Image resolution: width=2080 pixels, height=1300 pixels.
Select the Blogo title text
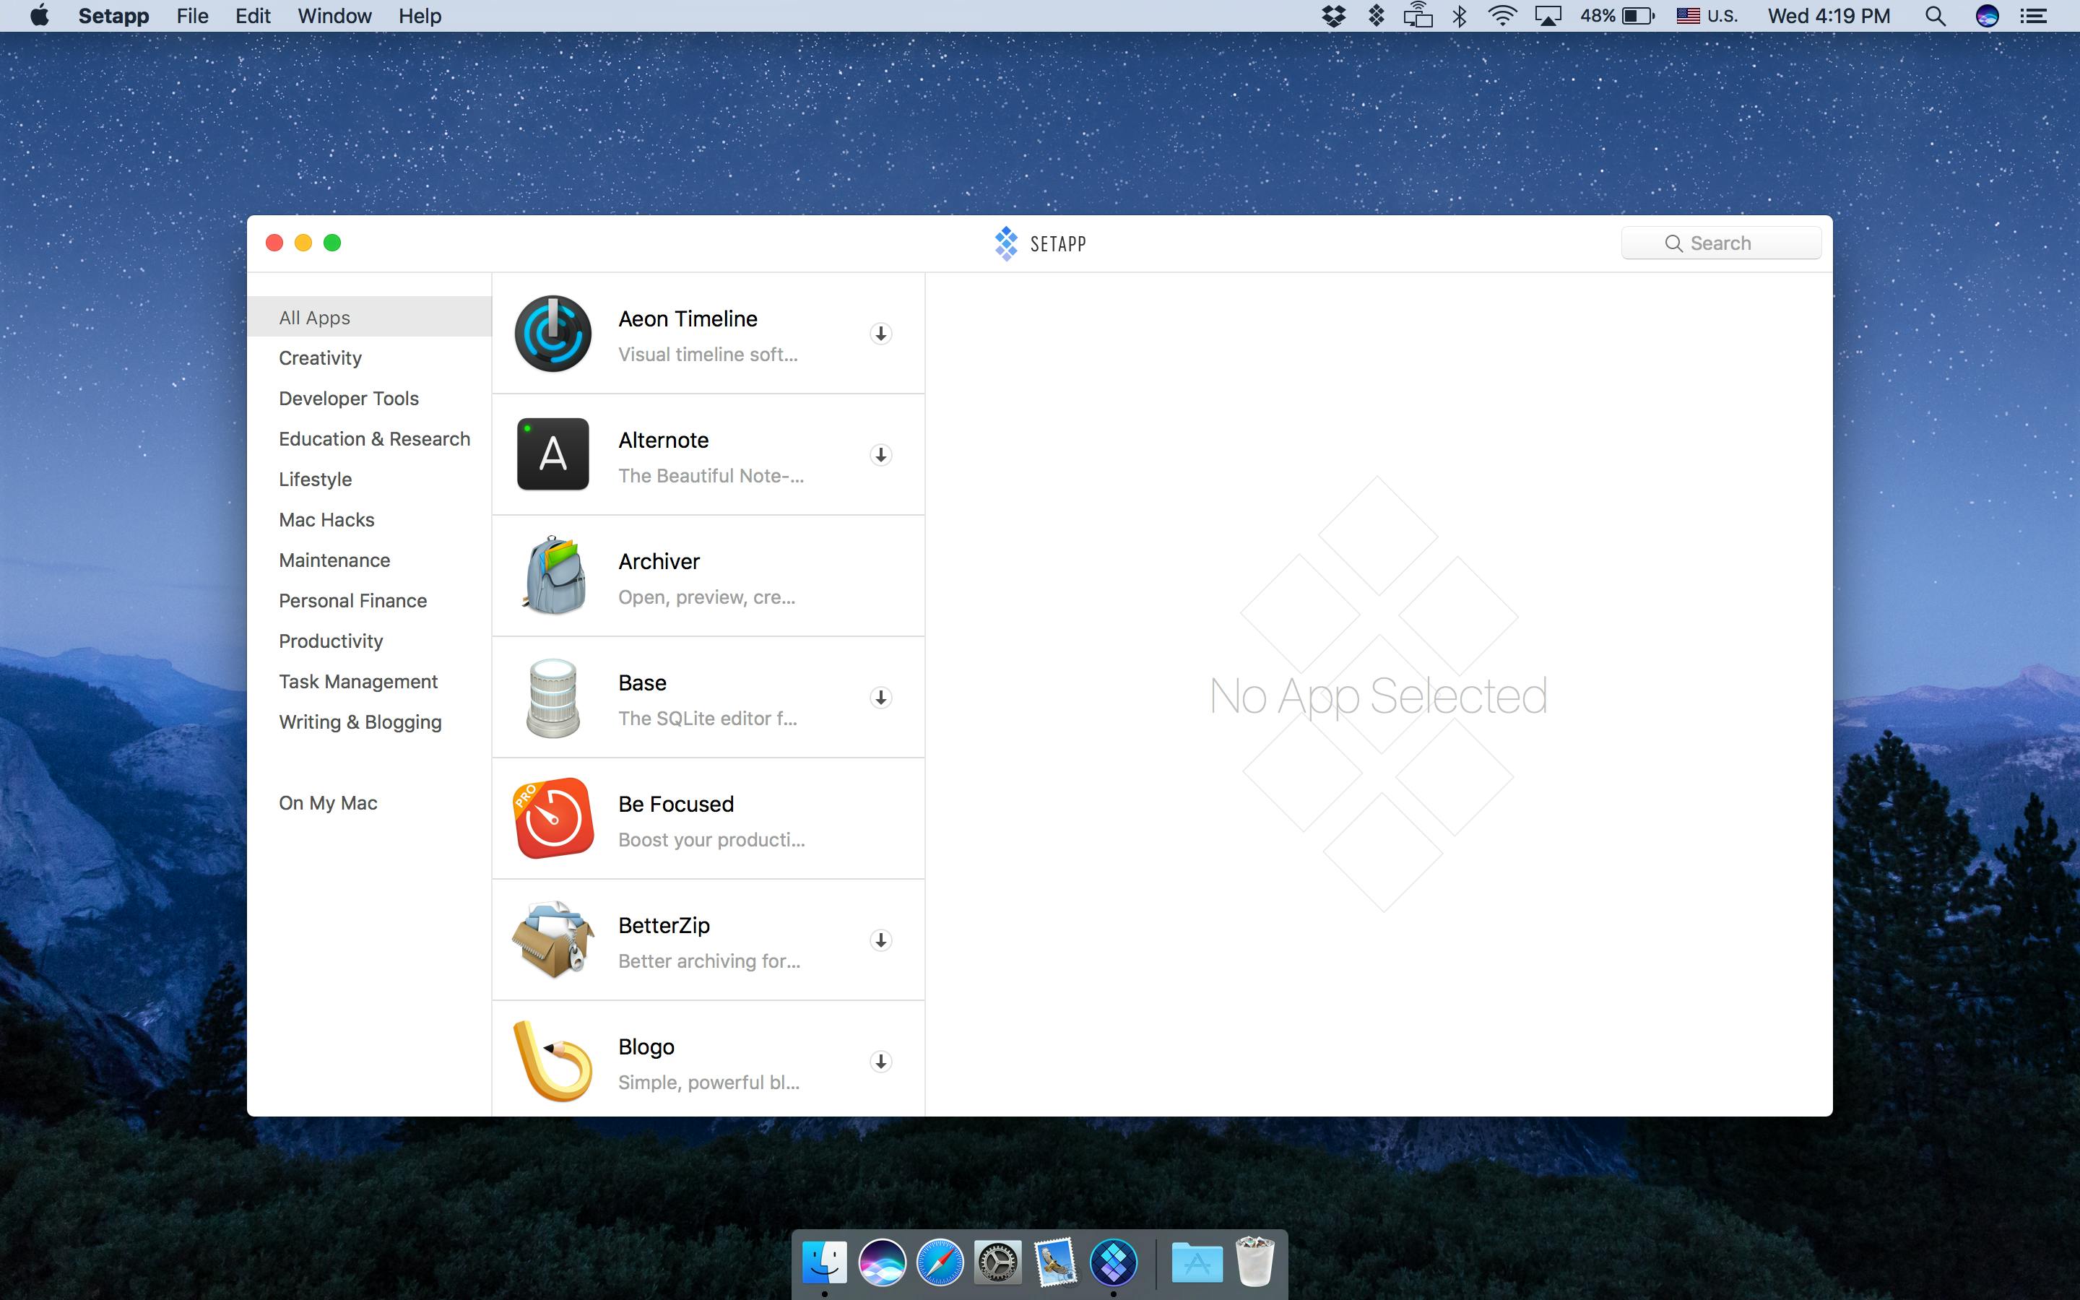click(646, 1046)
